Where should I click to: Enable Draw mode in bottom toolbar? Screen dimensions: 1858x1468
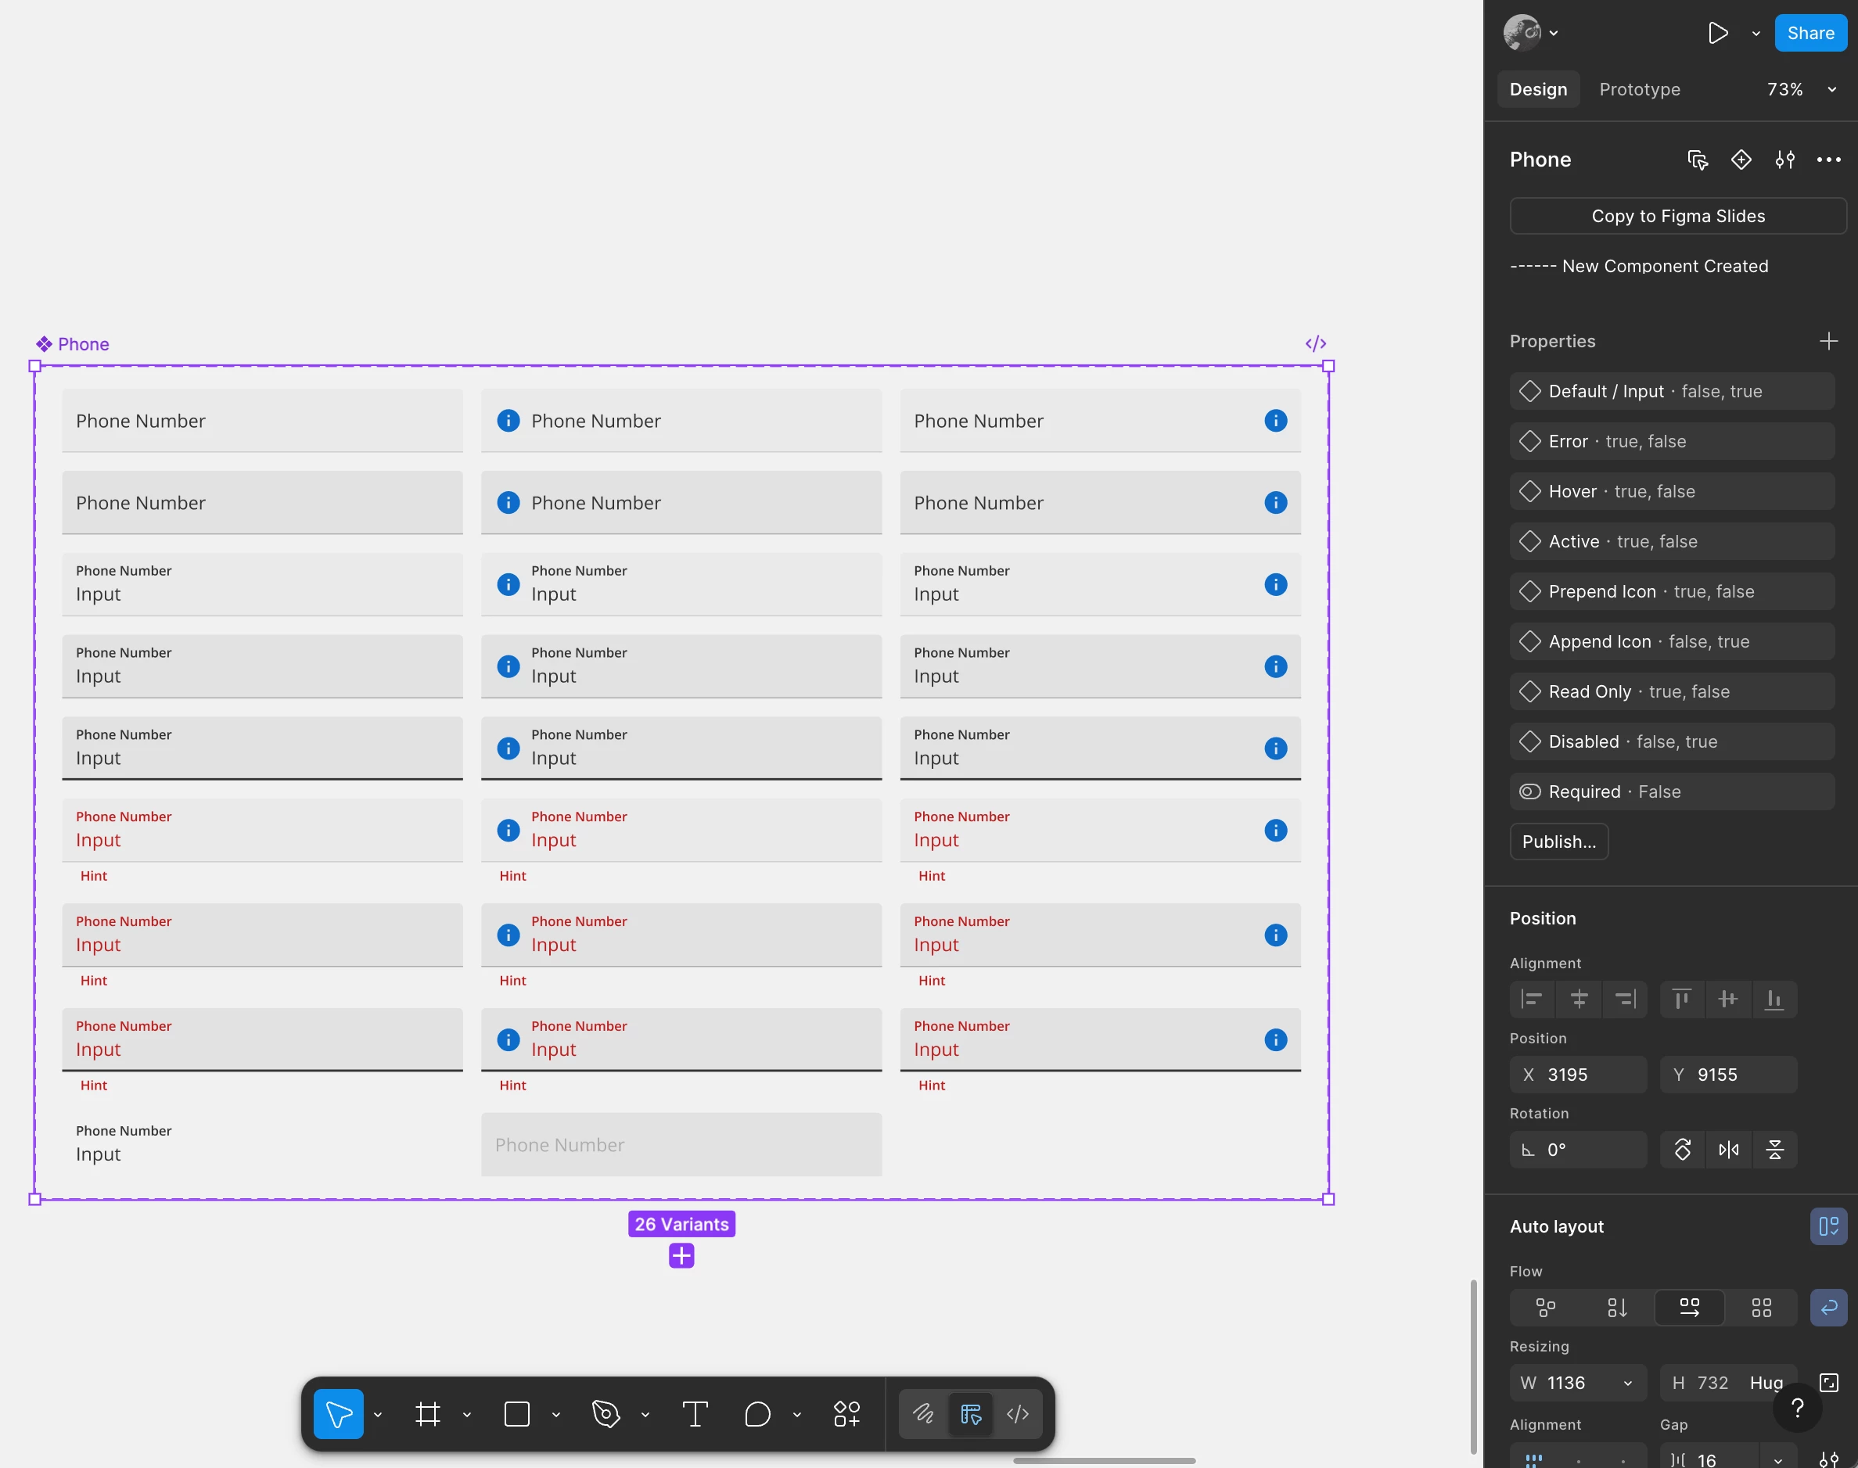923,1414
